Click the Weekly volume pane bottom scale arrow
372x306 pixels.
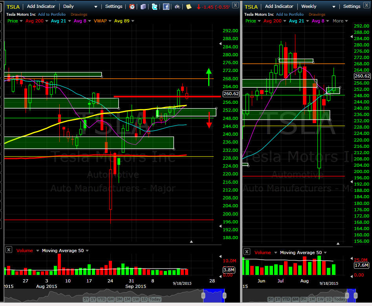tap(351, 276)
